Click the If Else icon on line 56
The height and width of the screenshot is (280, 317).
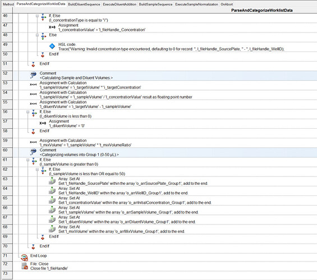(34, 113)
